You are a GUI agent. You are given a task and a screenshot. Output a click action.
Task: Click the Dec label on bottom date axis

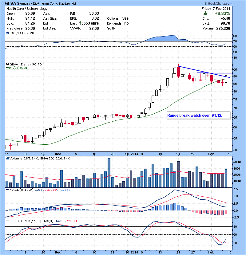[58, 252]
